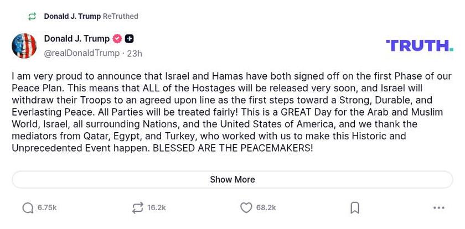ReTruth this post using the arrows icon
The height and width of the screenshot is (229, 465).
[x=137, y=208]
